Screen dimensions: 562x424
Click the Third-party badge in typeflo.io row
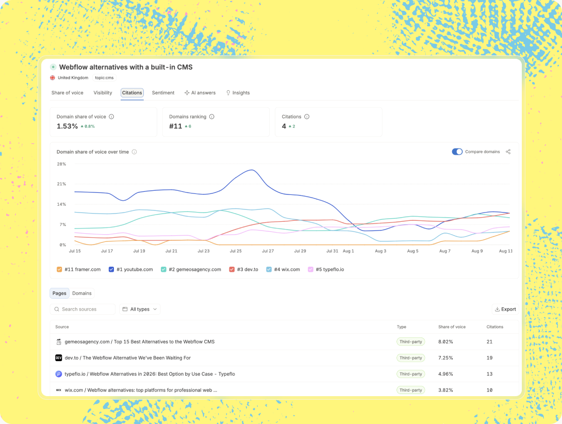click(x=411, y=374)
